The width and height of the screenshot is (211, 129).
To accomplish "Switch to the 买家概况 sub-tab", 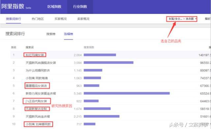I will (61, 19).
